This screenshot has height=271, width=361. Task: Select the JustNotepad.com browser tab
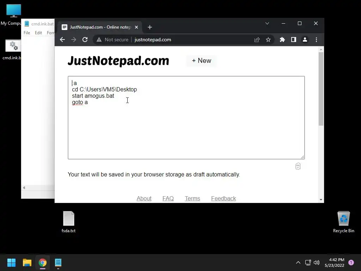100,27
